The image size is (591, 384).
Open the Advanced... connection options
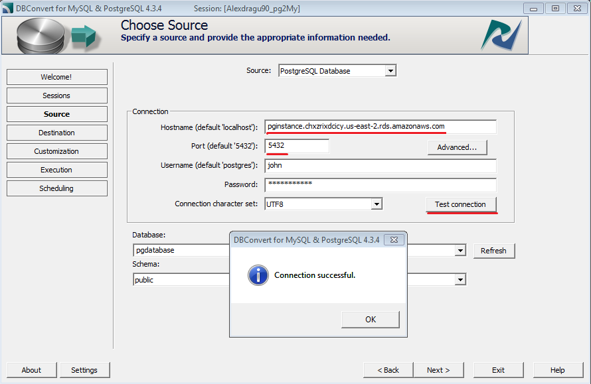pos(458,147)
